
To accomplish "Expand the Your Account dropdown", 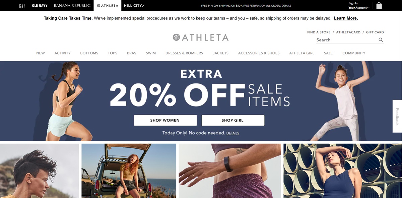I will point(359,8).
